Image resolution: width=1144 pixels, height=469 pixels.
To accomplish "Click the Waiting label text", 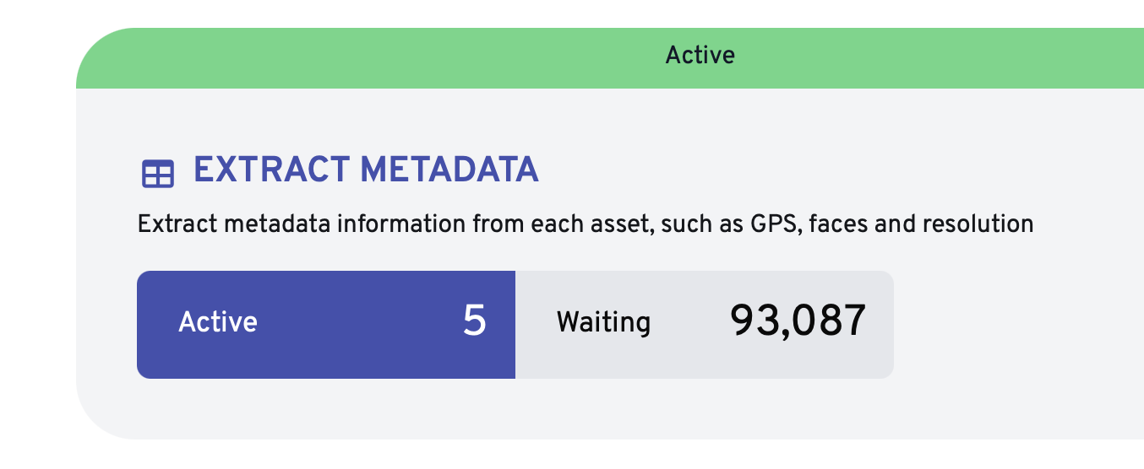I will (603, 322).
